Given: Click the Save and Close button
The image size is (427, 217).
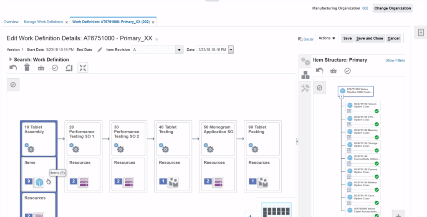Looking at the screenshot, I should pyautogui.click(x=369, y=38).
